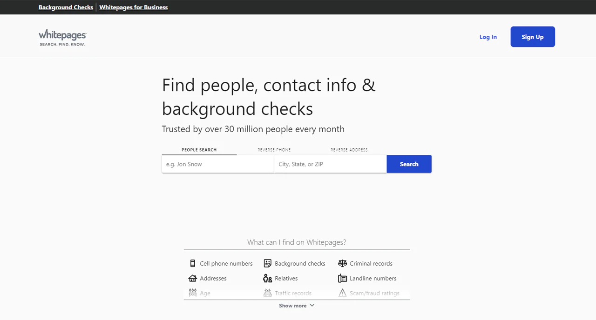596x320 pixels.
Task: Open the Background Checks page
Action: [66, 7]
